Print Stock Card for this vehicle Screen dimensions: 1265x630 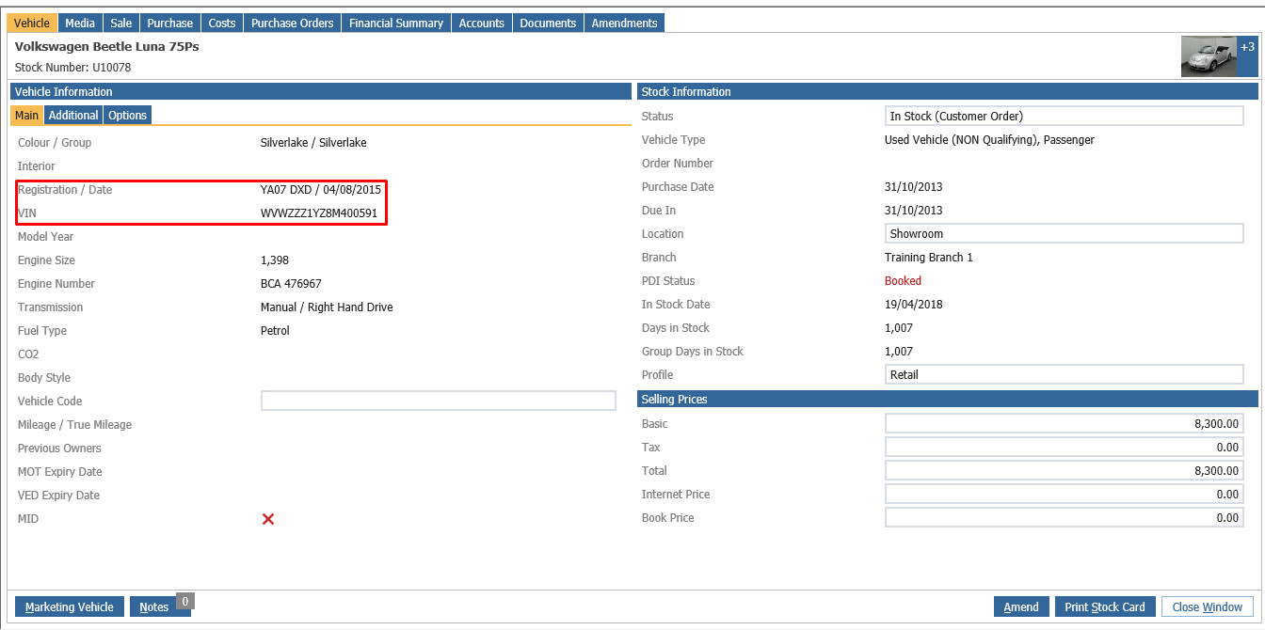[x=1105, y=606]
